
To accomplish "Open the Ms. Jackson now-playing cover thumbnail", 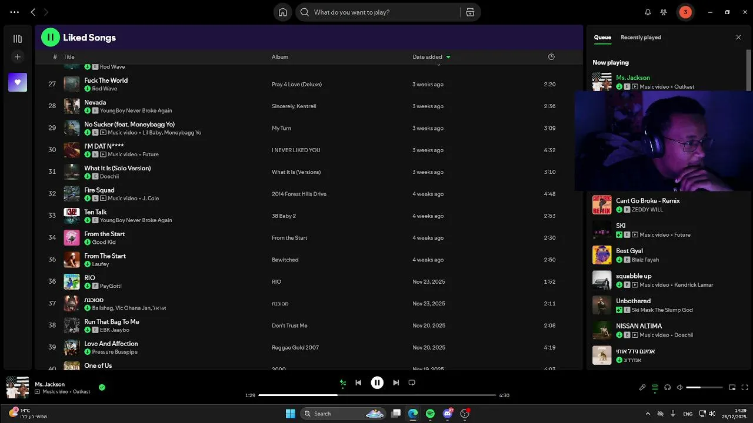I will point(18,388).
